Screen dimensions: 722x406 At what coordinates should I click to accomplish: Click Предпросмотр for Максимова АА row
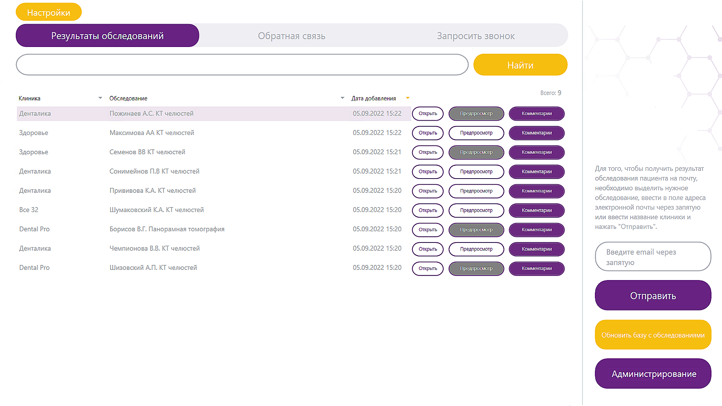[x=476, y=133]
